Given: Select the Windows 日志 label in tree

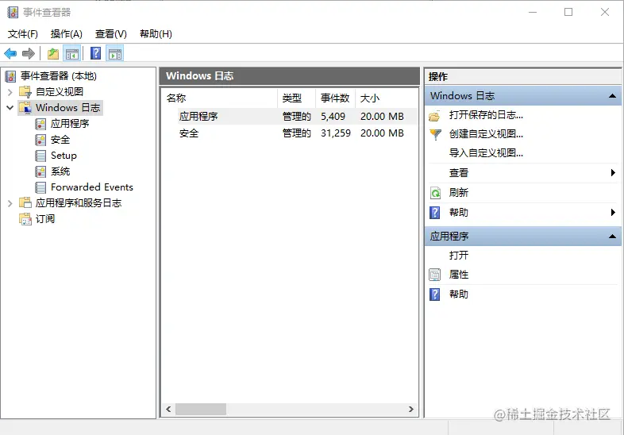Looking at the screenshot, I should [67, 108].
